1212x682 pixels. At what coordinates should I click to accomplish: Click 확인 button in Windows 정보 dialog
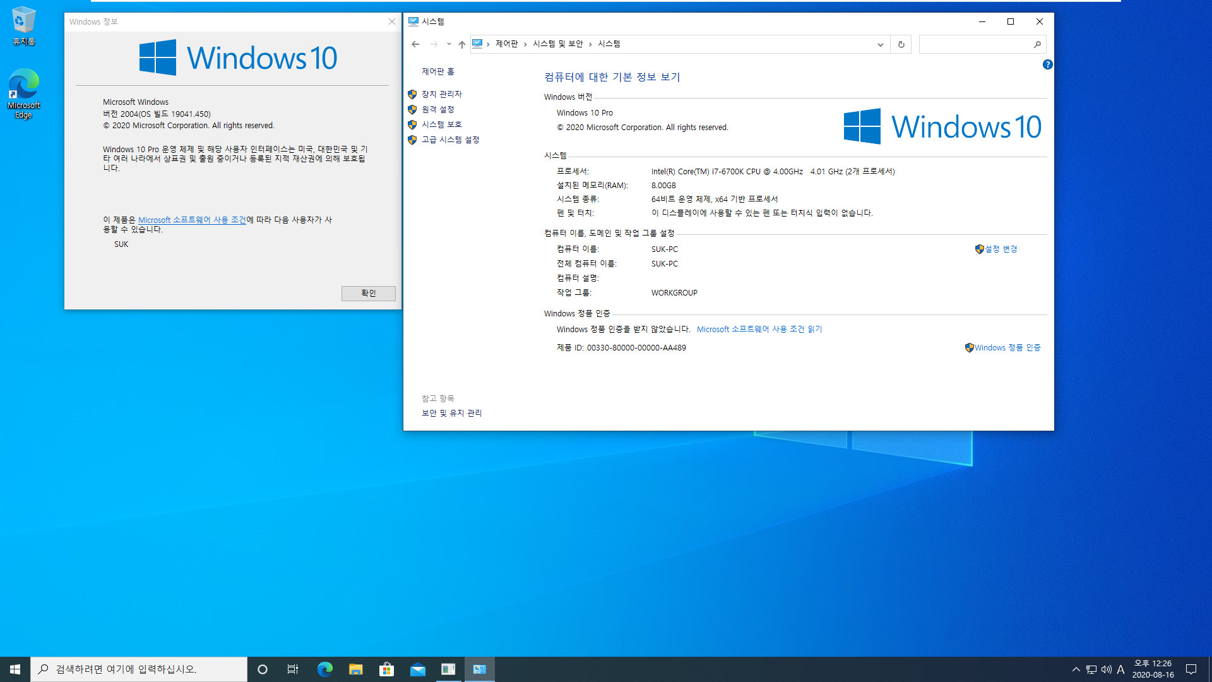pyautogui.click(x=368, y=293)
